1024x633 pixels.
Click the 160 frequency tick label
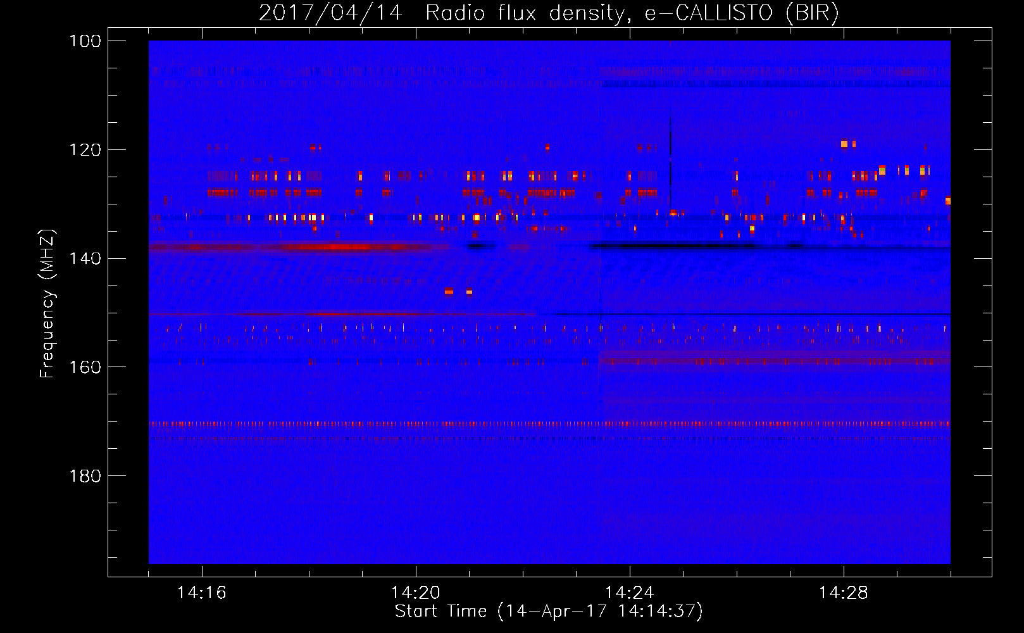pos(84,367)
